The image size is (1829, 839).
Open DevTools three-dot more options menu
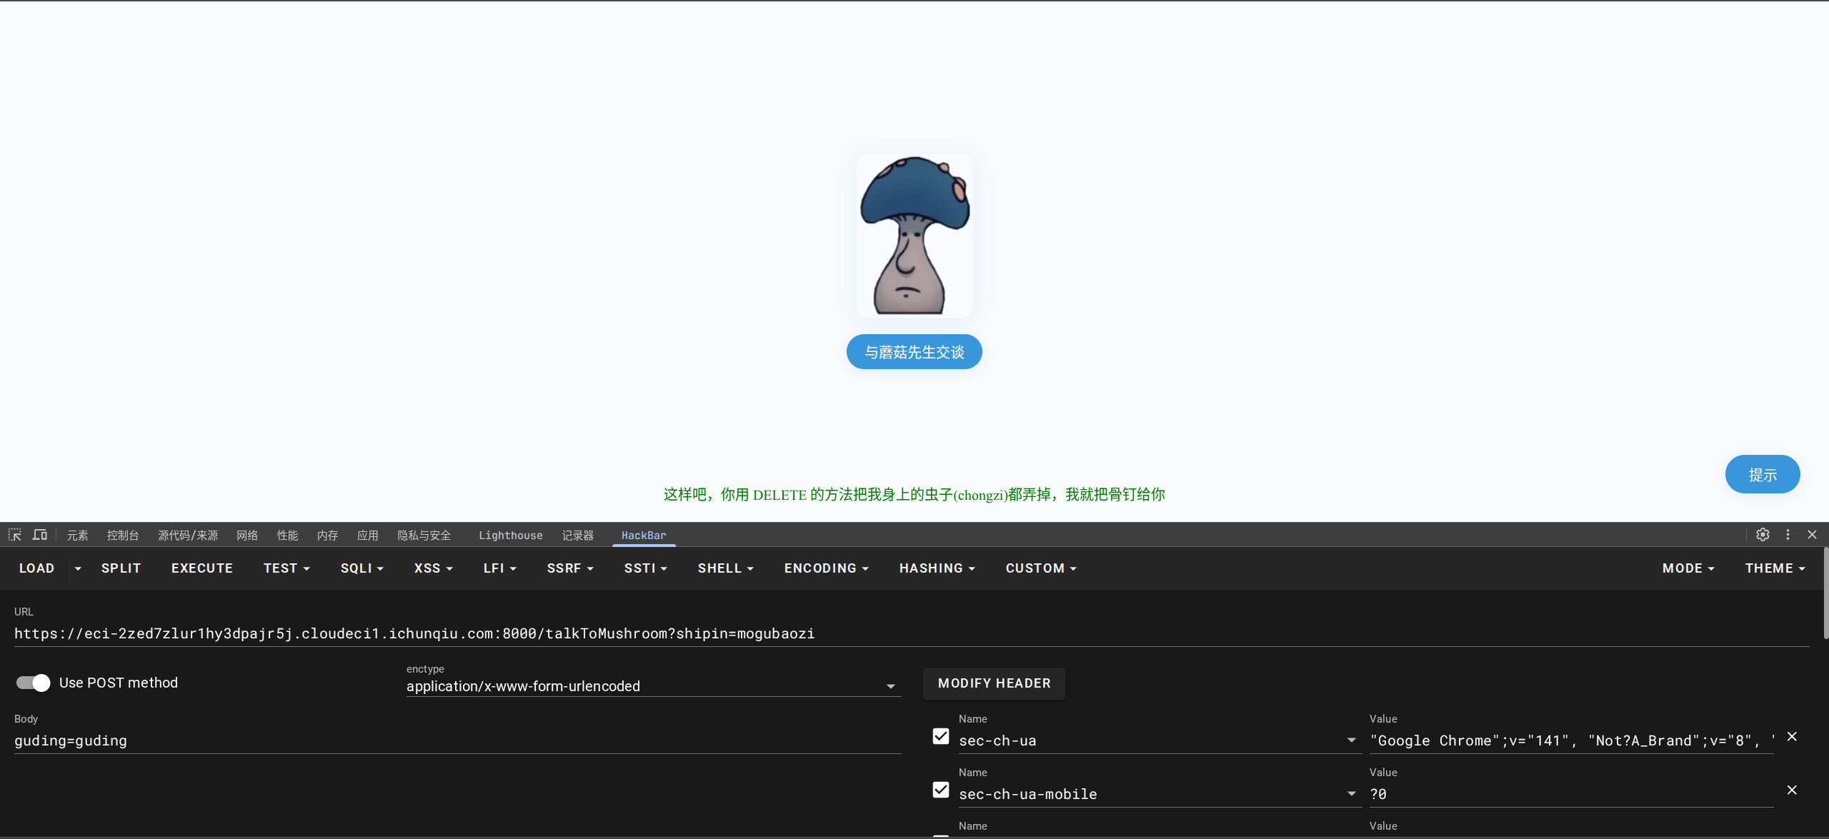click(1788, 535)
